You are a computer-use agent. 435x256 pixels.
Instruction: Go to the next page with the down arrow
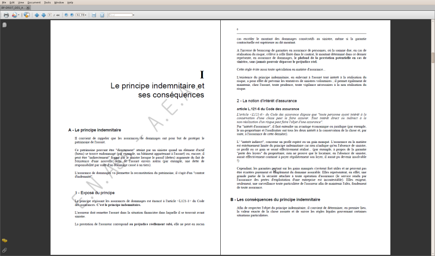click(43, 15)
